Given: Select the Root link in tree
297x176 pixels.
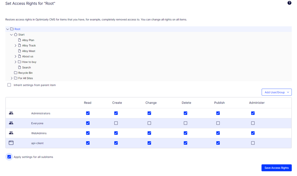Looking at the screenshot, I should 17,29.
